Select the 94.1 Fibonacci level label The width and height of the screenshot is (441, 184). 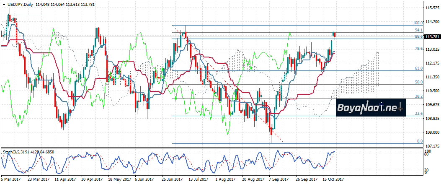point(418,30)
